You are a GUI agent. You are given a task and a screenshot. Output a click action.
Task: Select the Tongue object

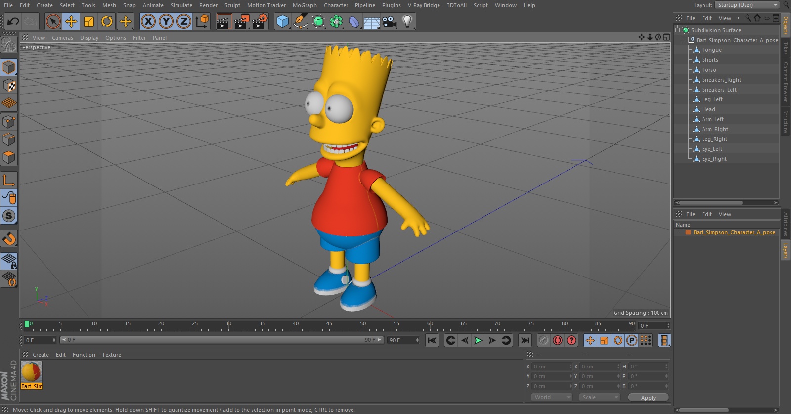pos(711,50)
